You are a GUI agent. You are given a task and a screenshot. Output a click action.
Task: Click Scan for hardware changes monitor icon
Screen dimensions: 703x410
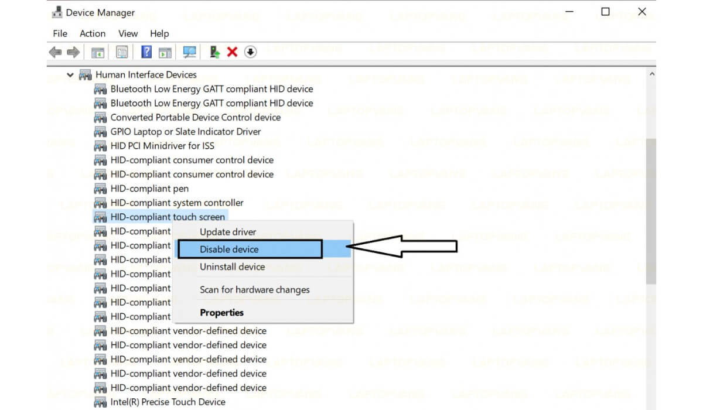(189, 52)
